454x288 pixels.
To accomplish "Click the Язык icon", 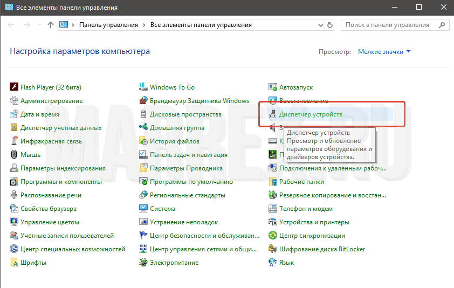I will point(273,263).
